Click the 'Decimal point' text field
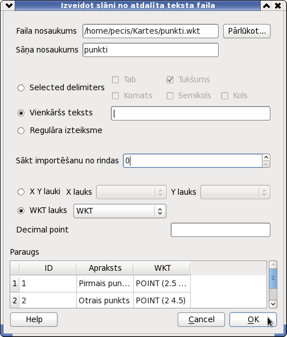Viewport: 287px width, 337px height. [220, 230]
